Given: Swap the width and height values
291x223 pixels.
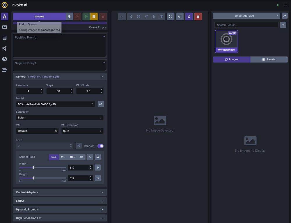Looking at the screenshot, I should [x=90, y=157].
